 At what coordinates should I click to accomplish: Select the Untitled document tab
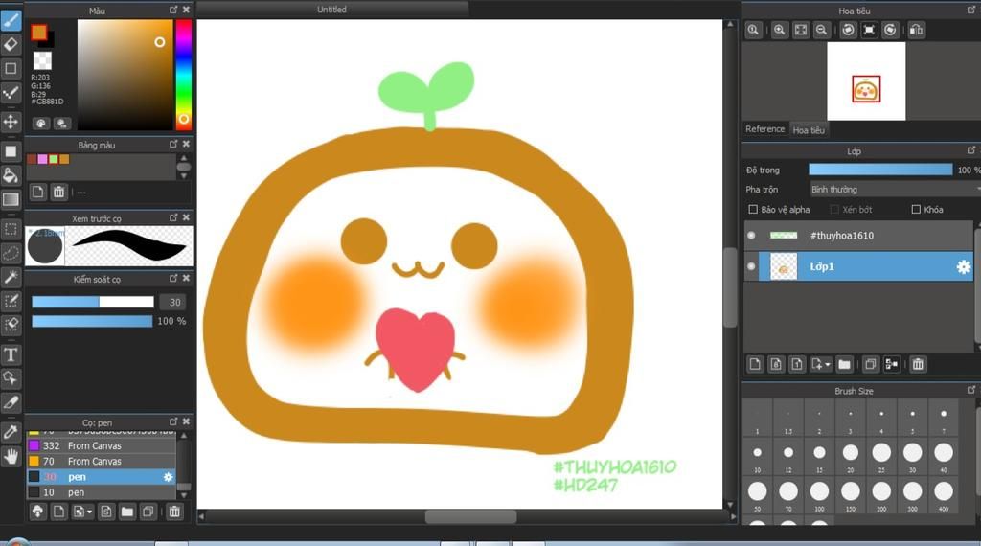[x=331, y=10]
